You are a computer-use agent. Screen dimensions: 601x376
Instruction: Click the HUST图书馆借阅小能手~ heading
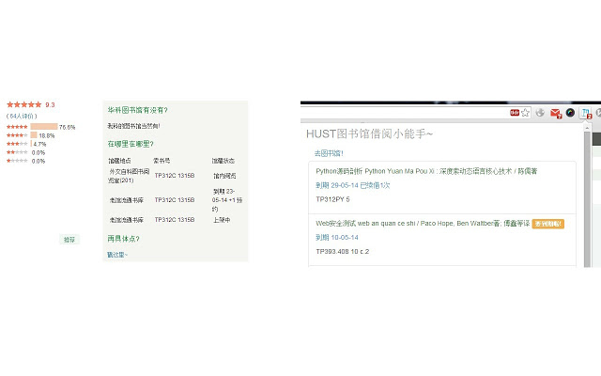point(369,133)
